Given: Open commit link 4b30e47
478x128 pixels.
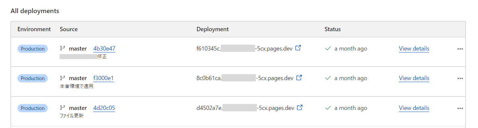Looking at the screenshot, I should (104, 49).
